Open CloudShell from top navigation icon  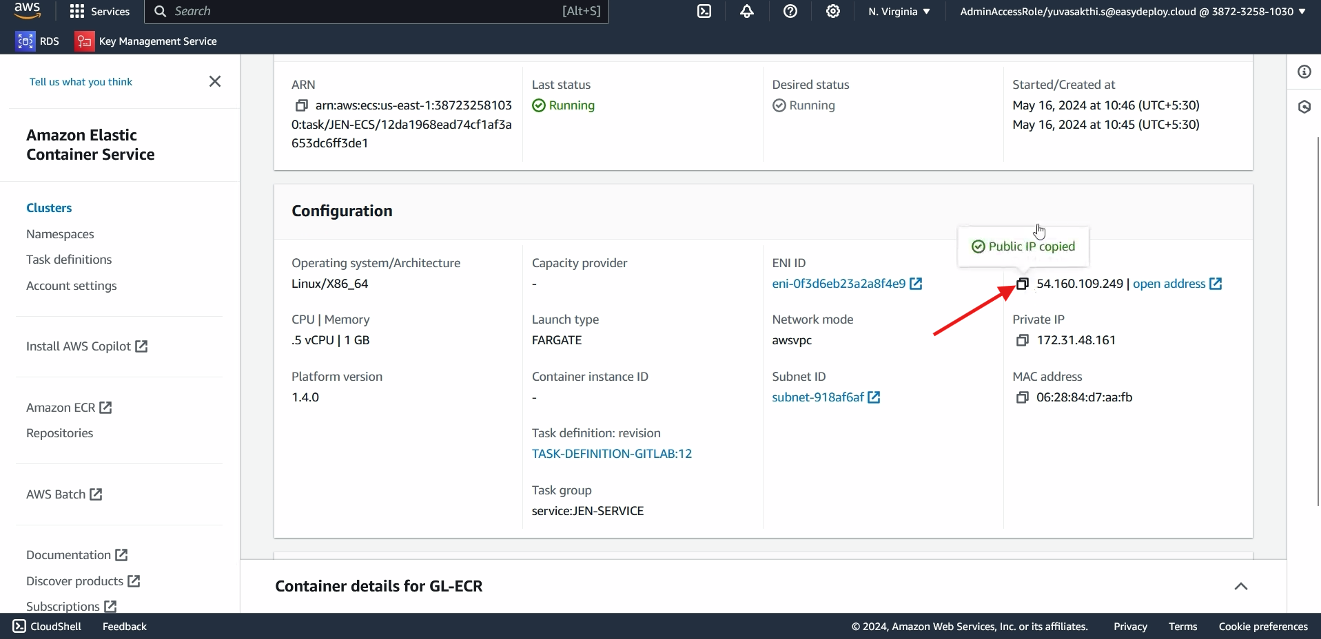click(x=704, y=11)
